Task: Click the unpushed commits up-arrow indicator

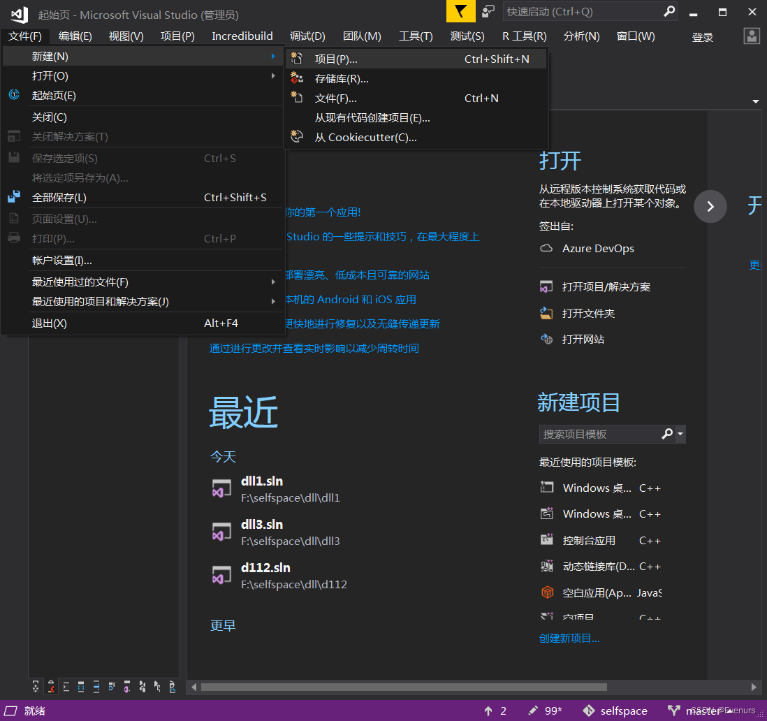Action: coord(495,711)
